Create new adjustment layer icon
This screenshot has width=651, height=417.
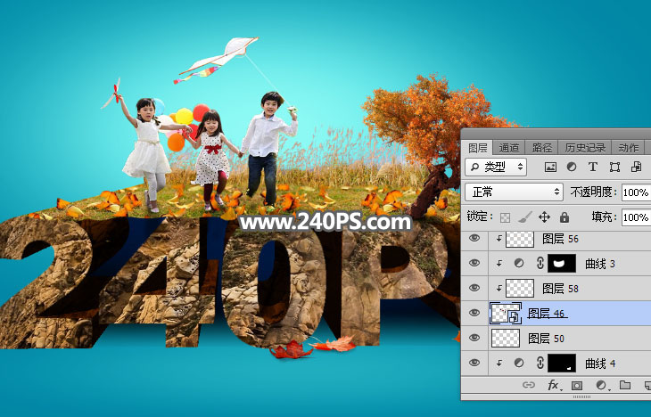tap(601, 386)
